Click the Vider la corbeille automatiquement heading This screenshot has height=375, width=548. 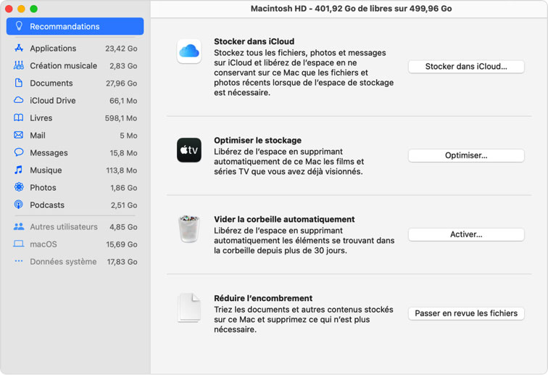pyautogui.click(x=284, y=219)
